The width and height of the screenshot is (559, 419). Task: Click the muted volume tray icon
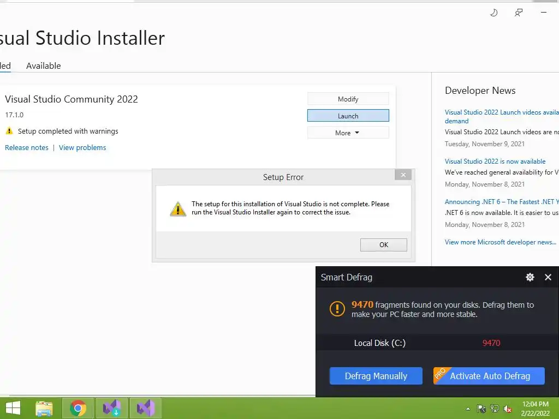tap(508, 409)
